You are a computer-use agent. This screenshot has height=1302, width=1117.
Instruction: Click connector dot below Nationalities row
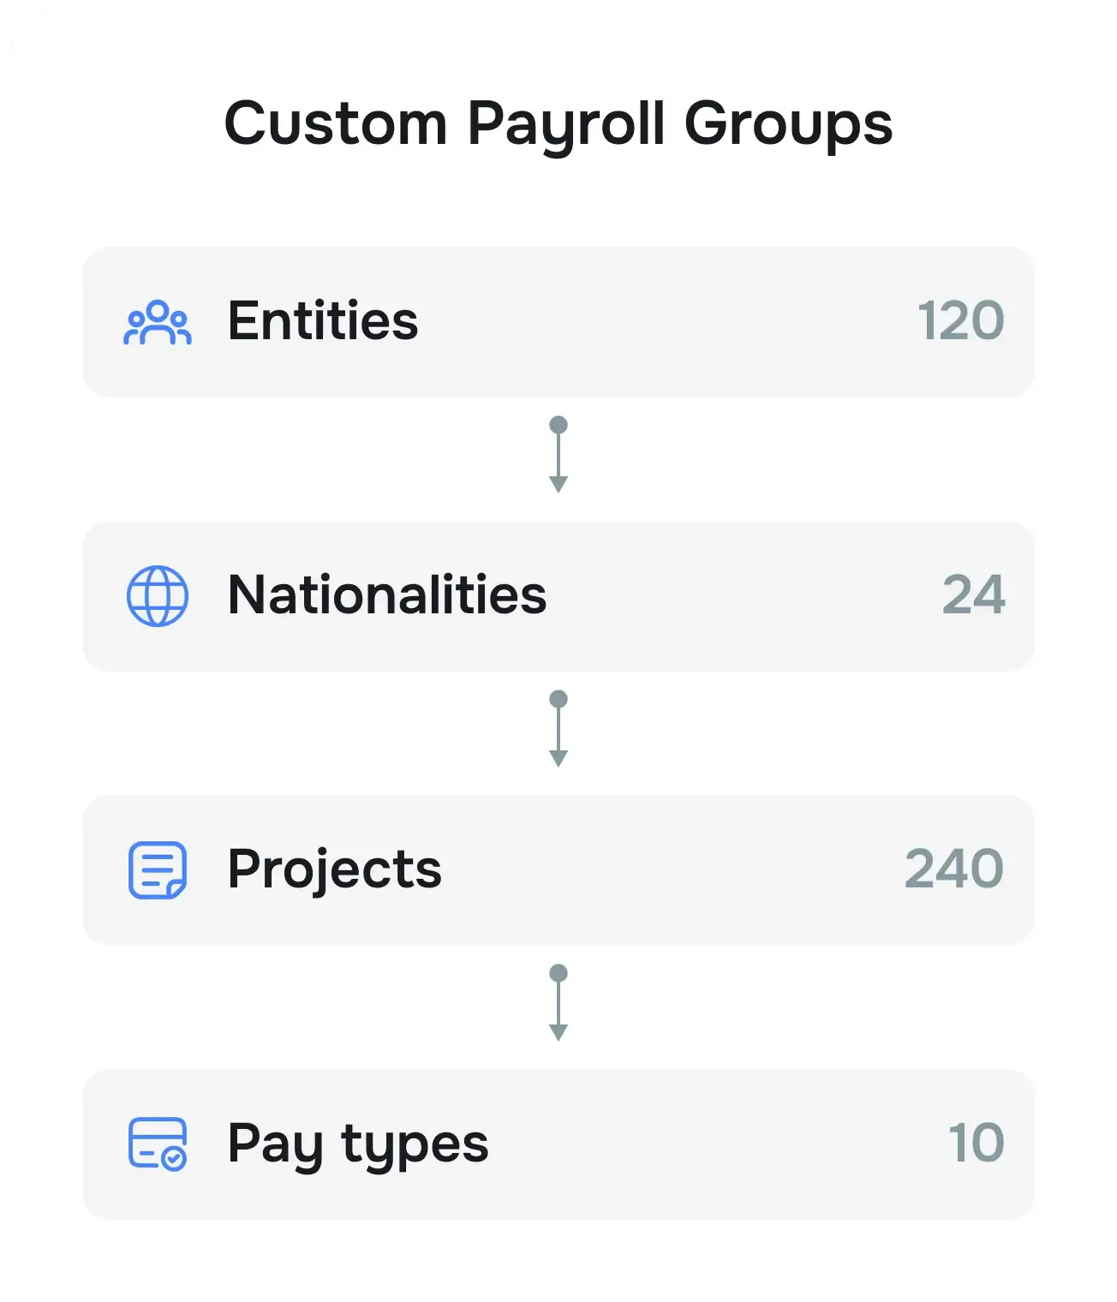(558, 699)
